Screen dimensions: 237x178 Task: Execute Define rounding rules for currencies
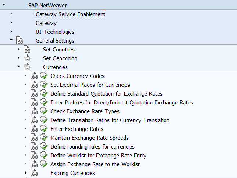point(44,146)
